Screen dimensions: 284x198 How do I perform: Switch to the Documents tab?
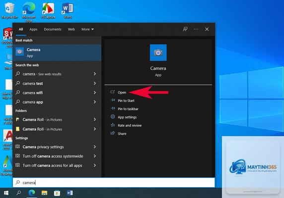click(x=53, y=29)
